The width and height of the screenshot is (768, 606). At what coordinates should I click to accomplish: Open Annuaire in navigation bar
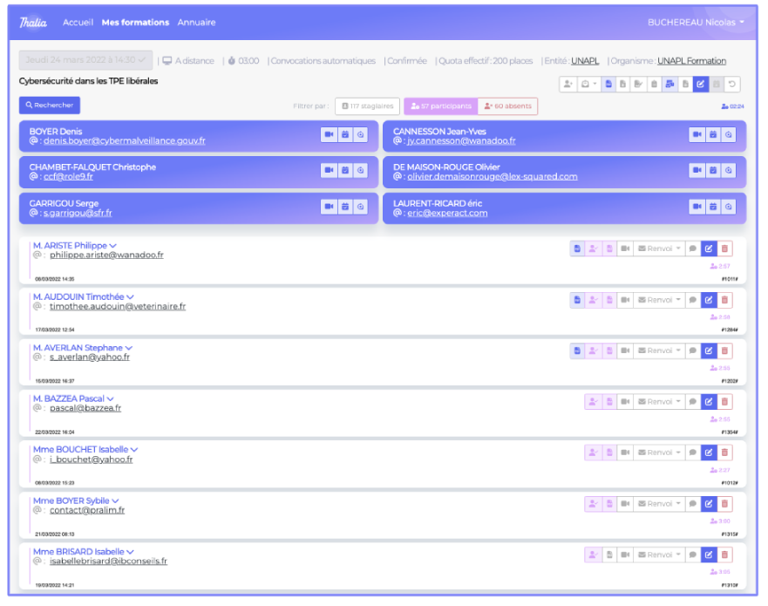(196, 22)
